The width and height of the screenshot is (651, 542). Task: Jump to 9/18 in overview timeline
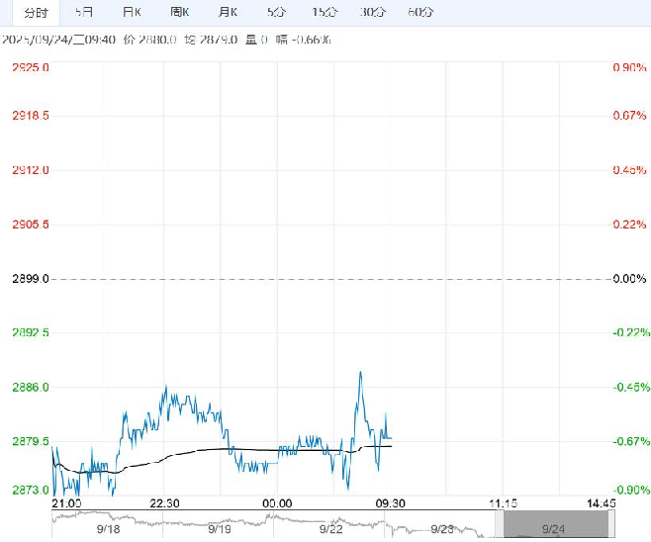[109, 529]
